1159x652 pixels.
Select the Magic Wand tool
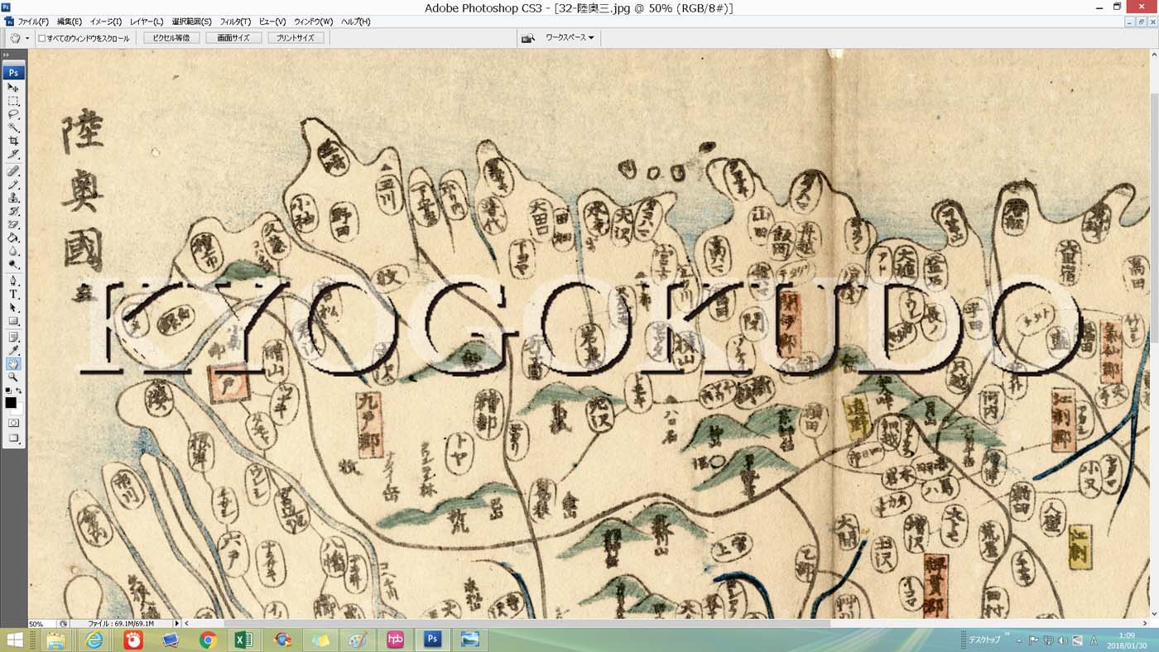[14, 127]
